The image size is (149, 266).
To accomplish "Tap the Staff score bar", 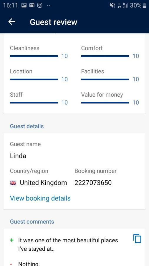I will coord(34,103).
